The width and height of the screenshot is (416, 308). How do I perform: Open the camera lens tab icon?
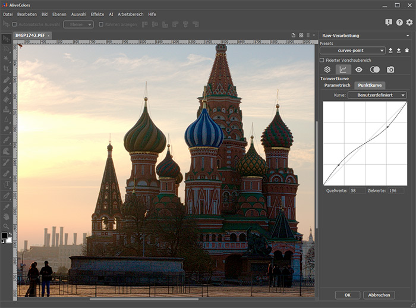[390, 70]
